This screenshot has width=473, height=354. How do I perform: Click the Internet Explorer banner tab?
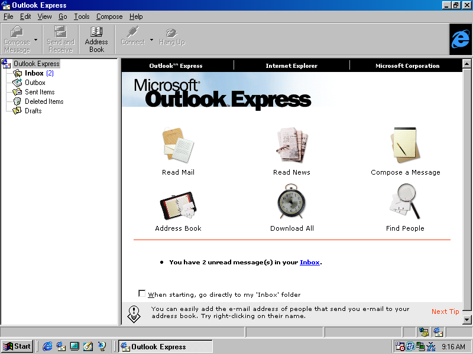pos(291,65)
